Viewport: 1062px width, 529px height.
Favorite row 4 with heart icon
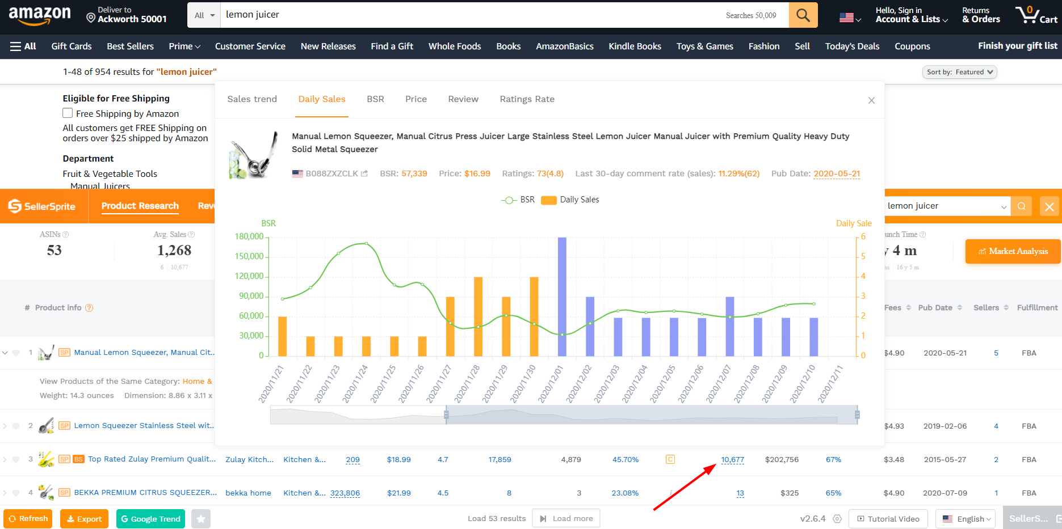[16, 493]
